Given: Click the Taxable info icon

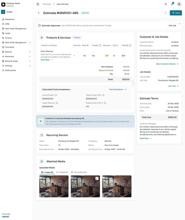Looking at the screenshot, I should (x=100, y=45).
